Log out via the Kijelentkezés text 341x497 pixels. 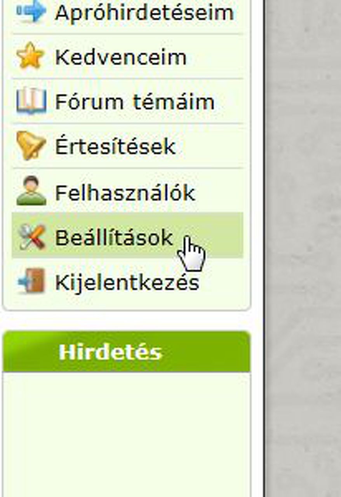[127, 282]
